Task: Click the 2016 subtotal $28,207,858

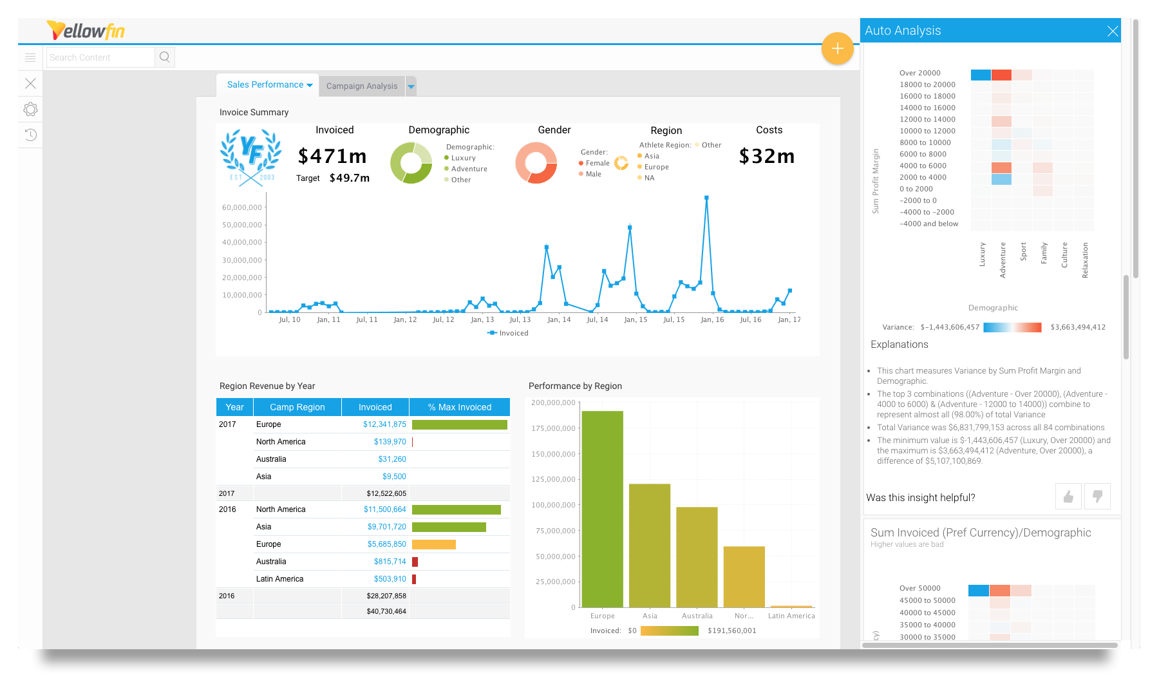Action: 386,596
